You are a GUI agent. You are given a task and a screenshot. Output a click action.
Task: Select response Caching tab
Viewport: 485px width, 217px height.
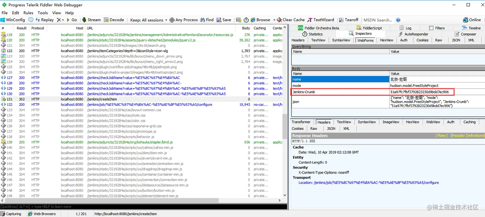point(469,122)
